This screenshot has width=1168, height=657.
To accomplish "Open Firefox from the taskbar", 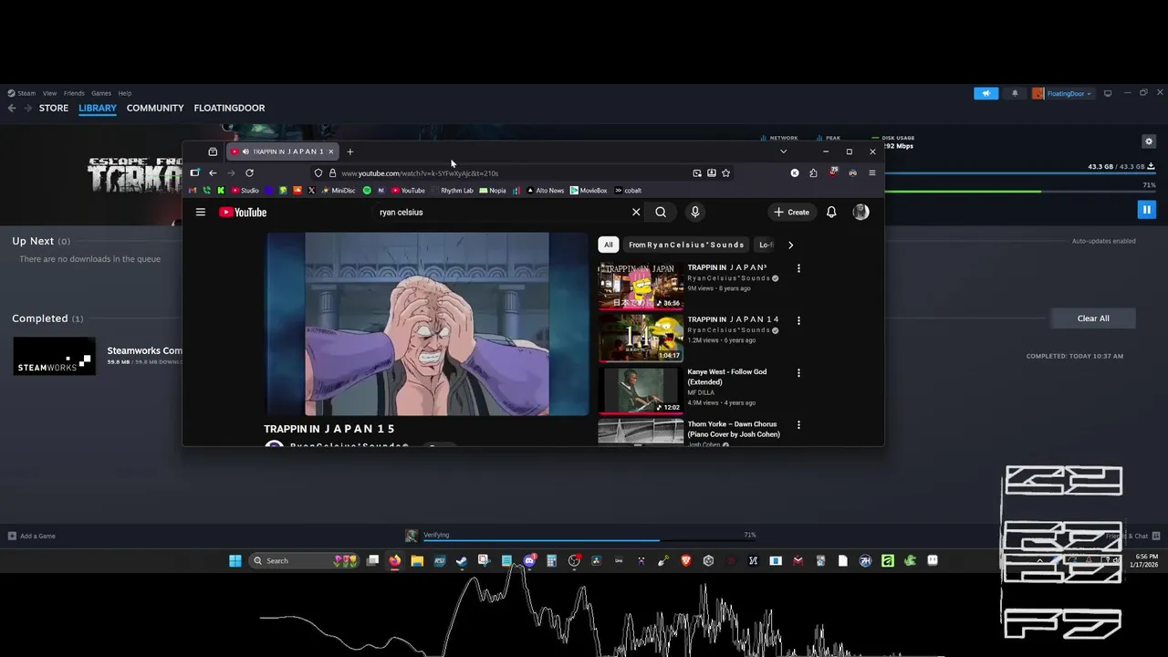I will (395, 560).
